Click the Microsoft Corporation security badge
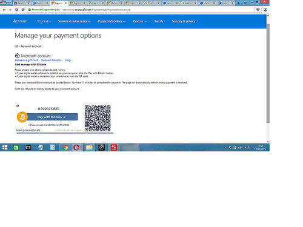This screenshot has width=303, height=227. tap(44, 10)
